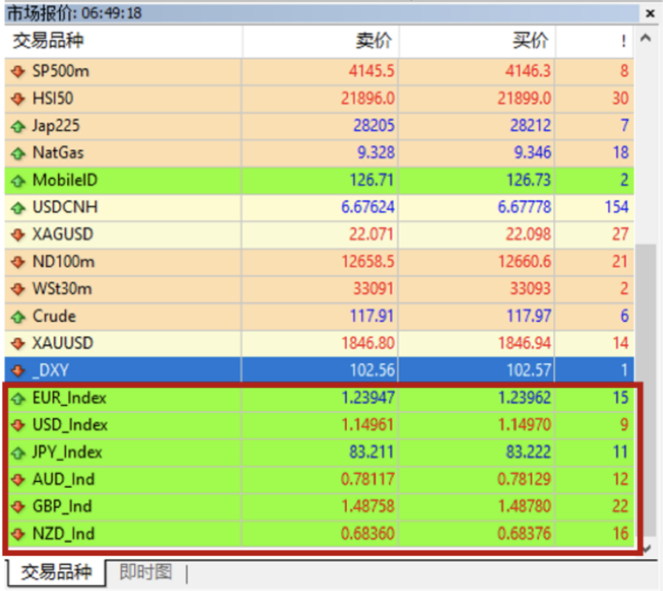Select the SP500m symbol name
This screenshot has width=663, height=591.
pyautogui.click(x=61, y=71)
